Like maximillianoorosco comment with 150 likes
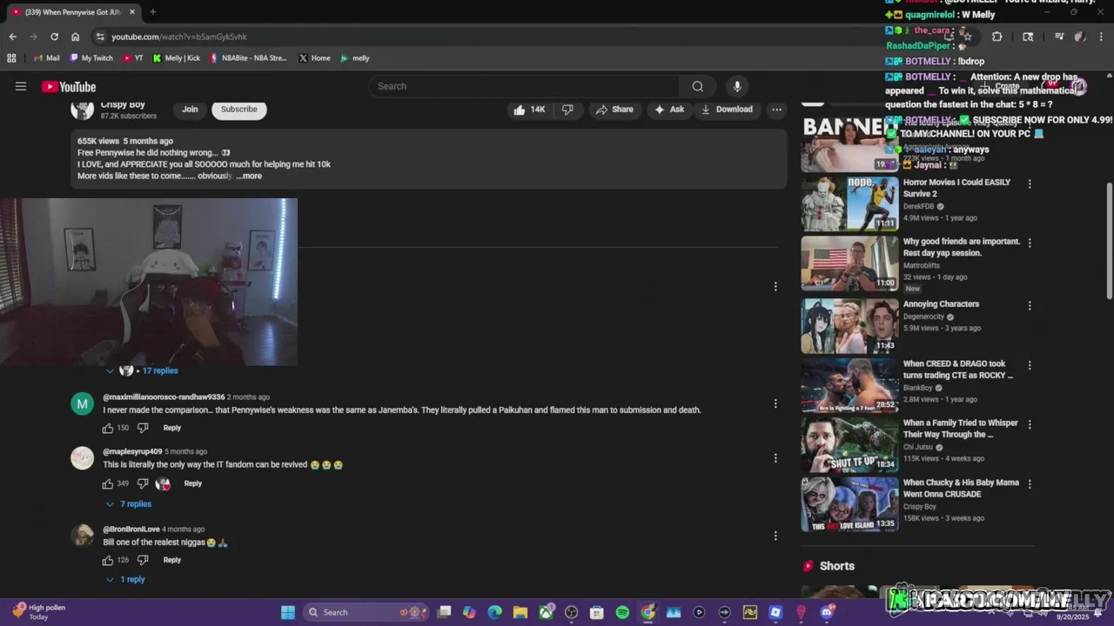1114x626 pixels. (108, 428)
